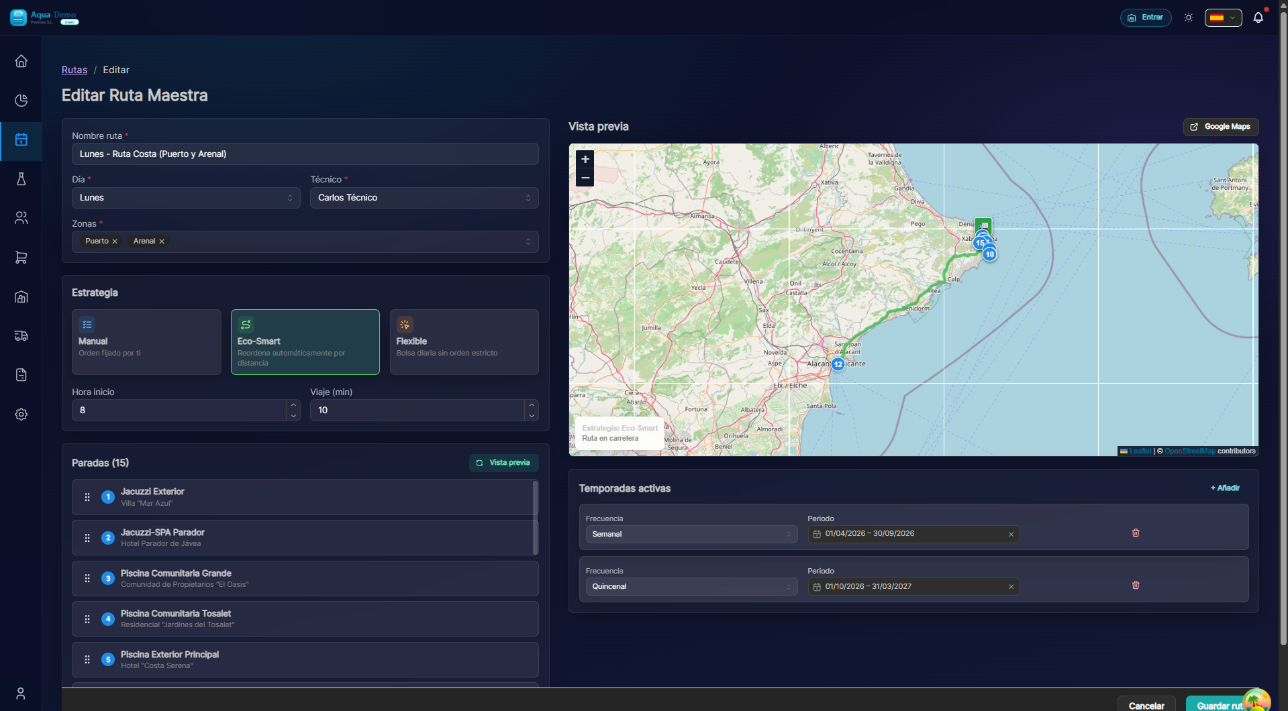Viewport: 1288px width, 711px height.
Task: Open the Frecuencia dropdown set to Quincenal
Action: [x=691, y=587]
